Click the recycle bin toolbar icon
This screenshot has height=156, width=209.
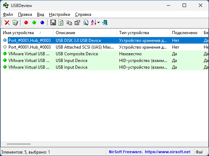(x=15, y=23)
